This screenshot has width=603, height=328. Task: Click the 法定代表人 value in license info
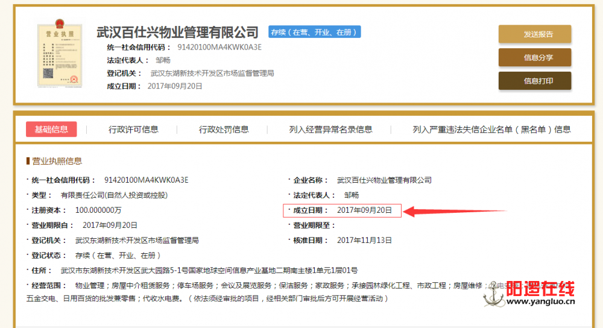(352, 195)
